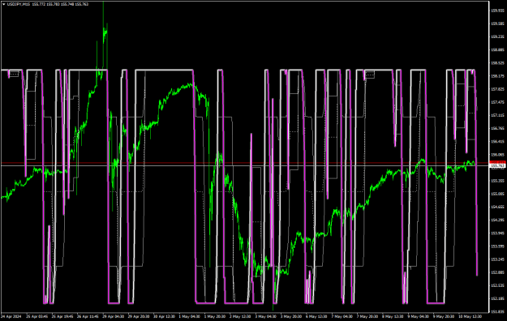The image size is (507, 321).
Task: Click the 159.585 price axis label
Action: pyautogui.click(x=497, y=24)
